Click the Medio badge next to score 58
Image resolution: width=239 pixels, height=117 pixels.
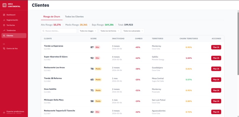(x=98, y=101)
